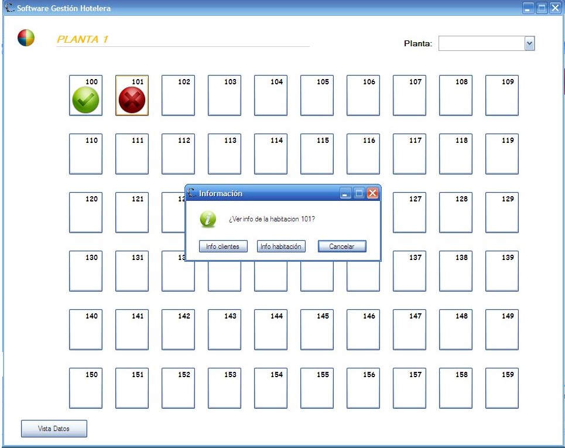The height and width of the screenshot is (448, 565).
Task: Minimize the Información dialog
Action: tap(345, 193)
